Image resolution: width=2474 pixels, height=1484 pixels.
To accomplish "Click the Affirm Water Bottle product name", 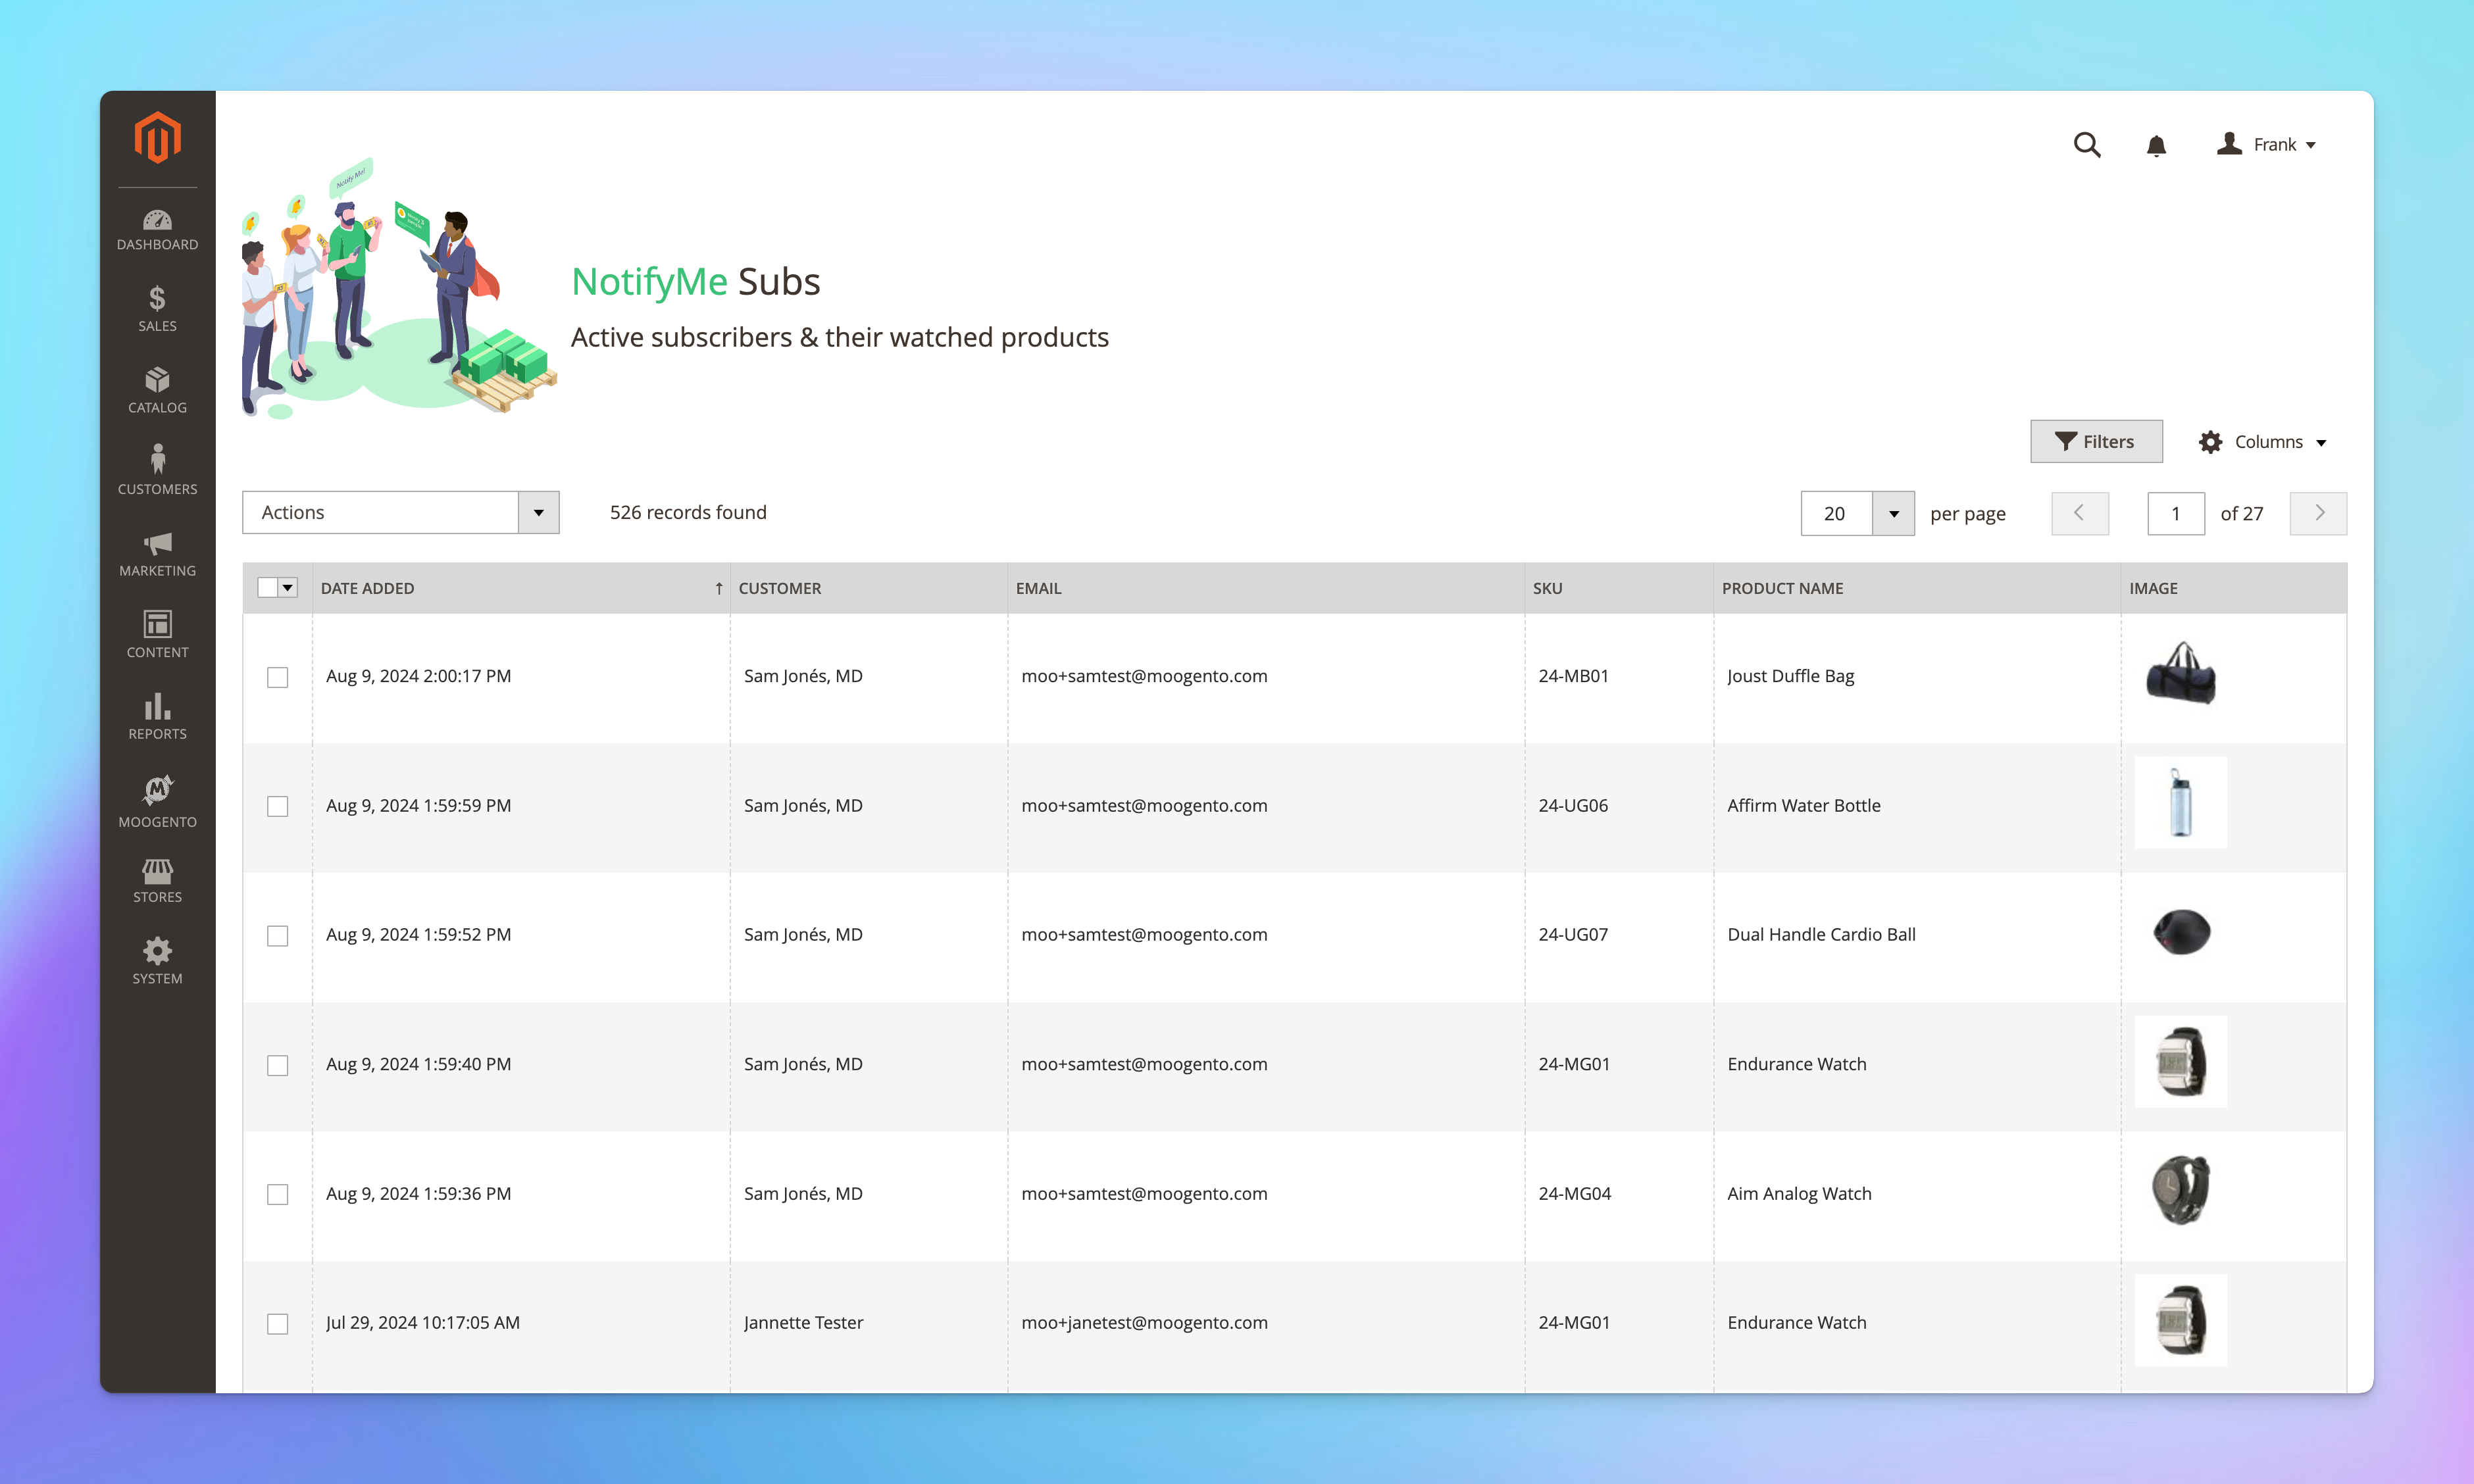I will coord(1803,805).
